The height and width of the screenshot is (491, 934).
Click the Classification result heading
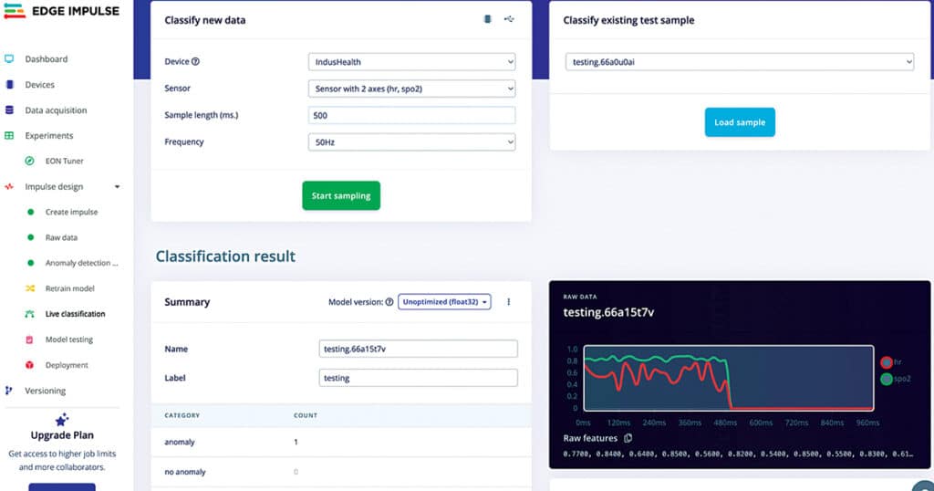pos(225,256)
